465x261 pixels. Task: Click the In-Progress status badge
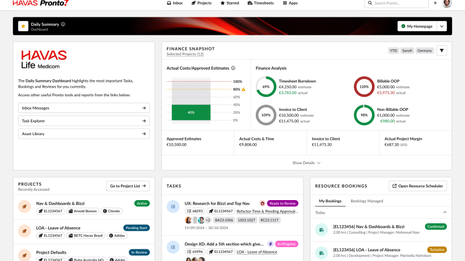pos(287,244)
